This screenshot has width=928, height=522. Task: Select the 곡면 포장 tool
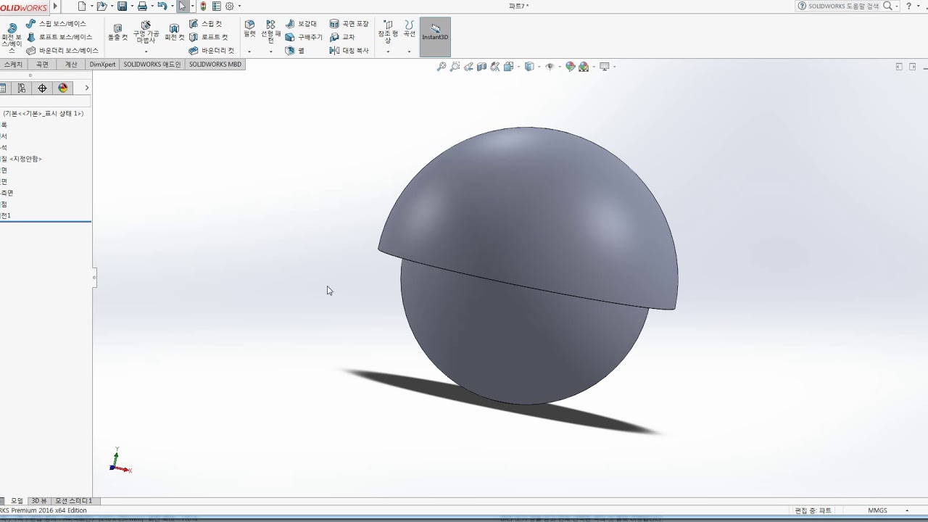tap(349, 24)
